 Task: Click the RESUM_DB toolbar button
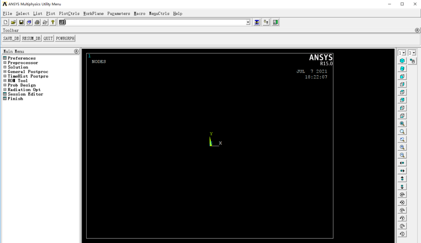tap(31, 38)
